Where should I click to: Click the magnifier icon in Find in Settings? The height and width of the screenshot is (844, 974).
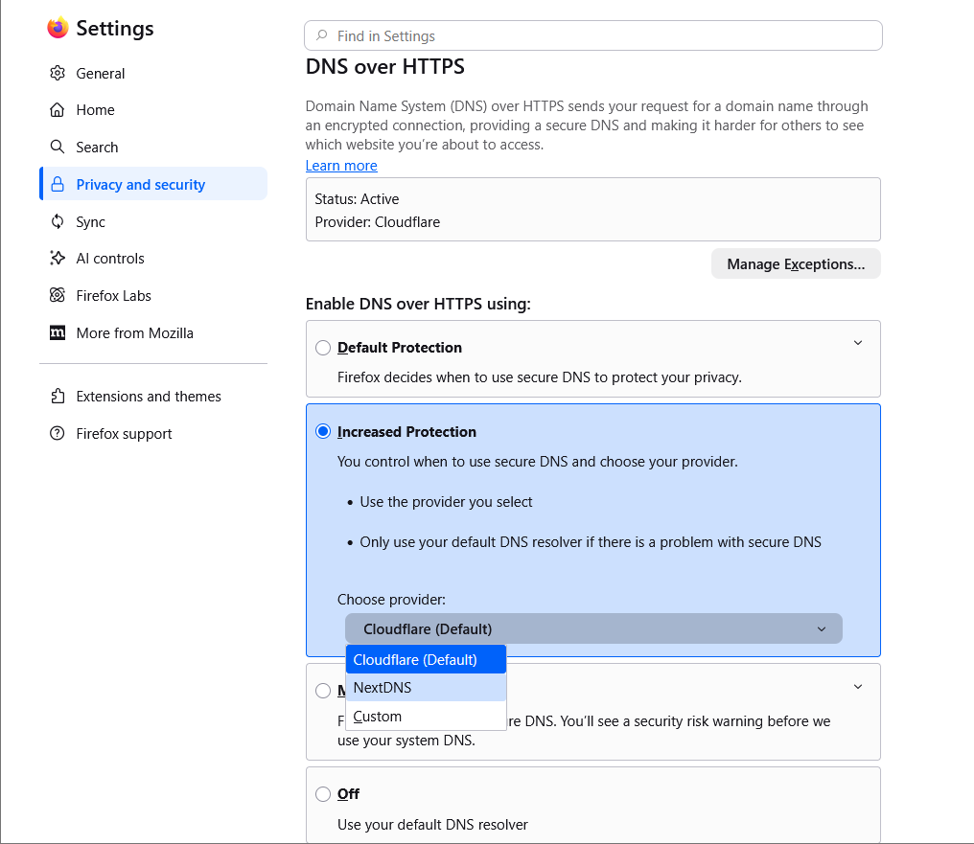pos(322,35)
